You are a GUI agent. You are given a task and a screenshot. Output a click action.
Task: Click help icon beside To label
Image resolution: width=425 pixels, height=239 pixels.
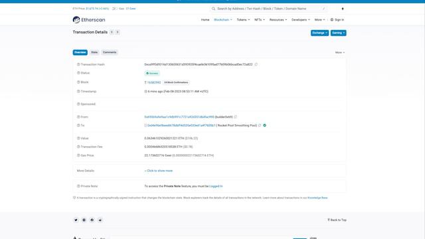(x=78, y=125)
